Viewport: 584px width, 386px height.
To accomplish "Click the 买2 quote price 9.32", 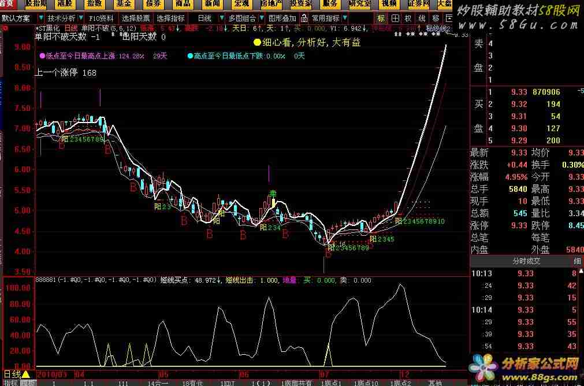I will click(x=519, y=105).
